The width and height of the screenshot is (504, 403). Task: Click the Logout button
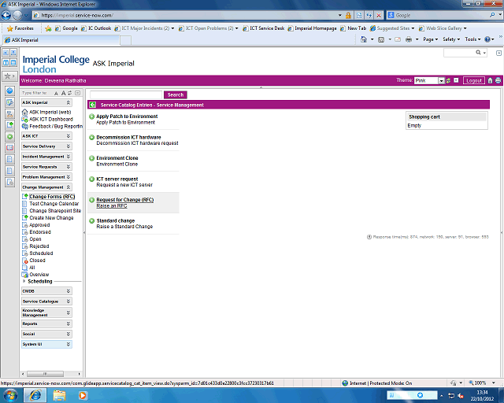coord(473,80)
